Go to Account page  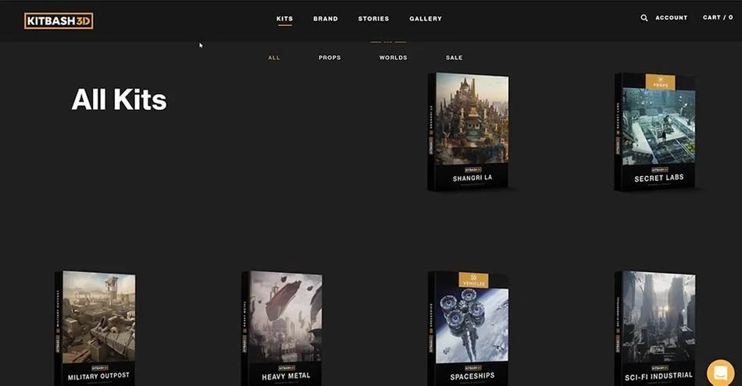[672, 17]
